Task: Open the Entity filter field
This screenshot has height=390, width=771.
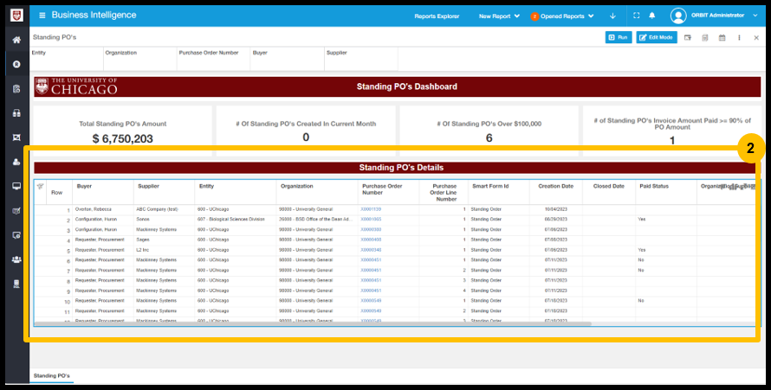Action: coord(67,59)
